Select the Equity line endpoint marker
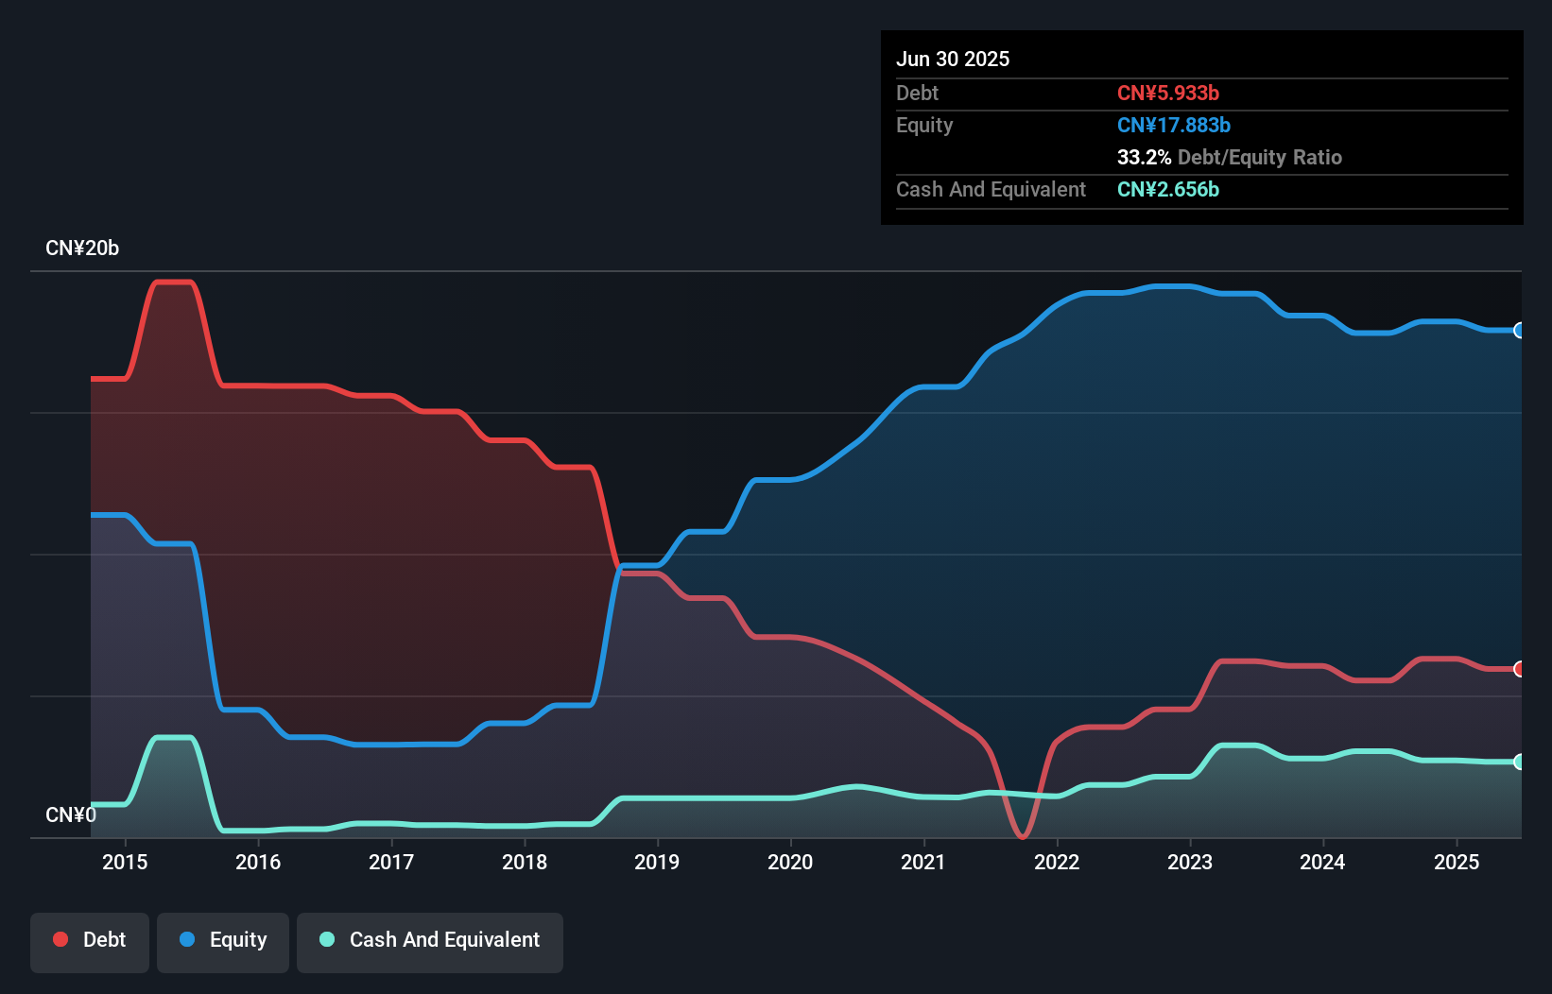This screenshot has width=1552, height=994. [x=1518, y=330]
